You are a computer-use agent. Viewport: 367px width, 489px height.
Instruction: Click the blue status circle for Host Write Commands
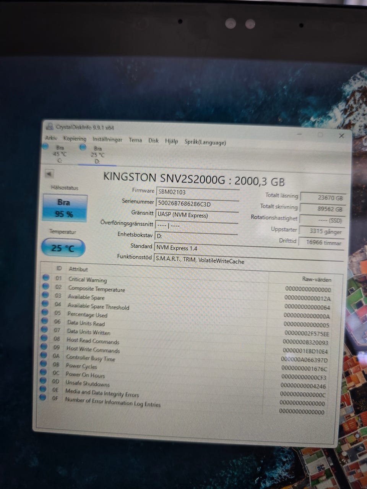(x=44, y=347)
